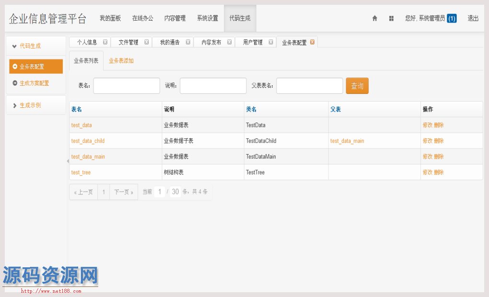489x297 pixels.
Task: Click 修改 for the test_data row
Action: (428, 126)
